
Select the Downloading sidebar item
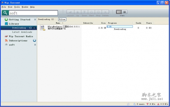[19, 28]
